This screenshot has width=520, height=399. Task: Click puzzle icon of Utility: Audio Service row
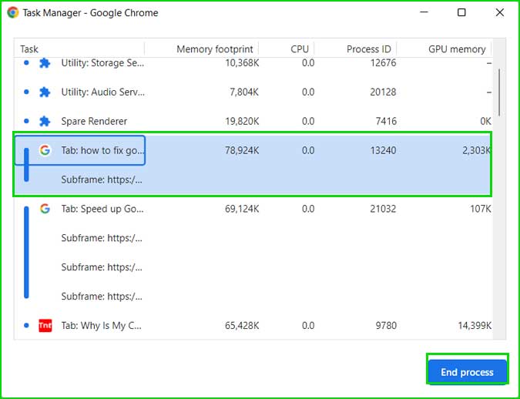45,92
